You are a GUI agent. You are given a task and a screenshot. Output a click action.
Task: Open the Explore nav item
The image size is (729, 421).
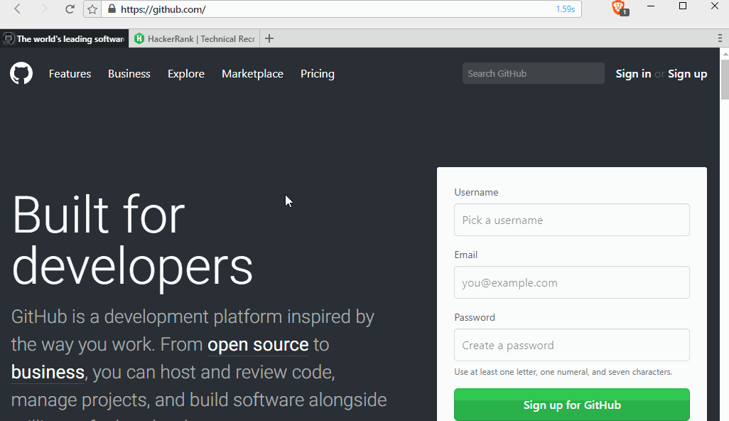click(x=186, y=73)
